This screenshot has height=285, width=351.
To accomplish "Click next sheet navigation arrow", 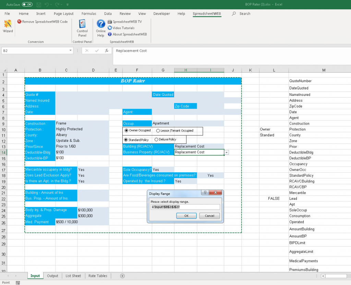I will point(16,276).
